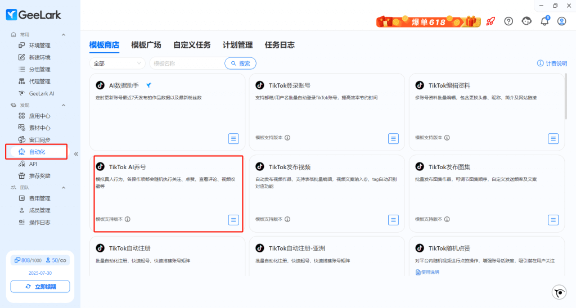This screenshot has width=576, height=308.
Task: Open notifications bell icon
Action: coord(544,21)
